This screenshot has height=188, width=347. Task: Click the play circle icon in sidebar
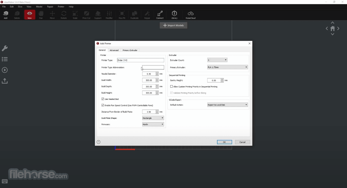pos(5,70)
